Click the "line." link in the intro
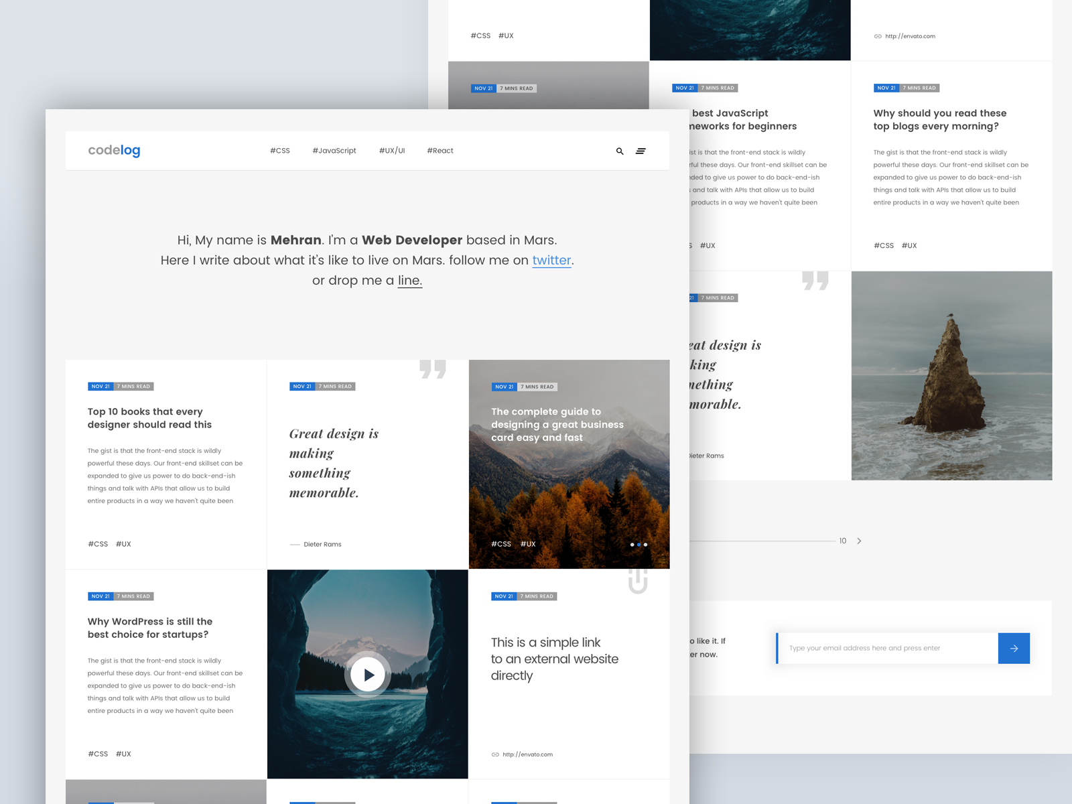The height and width of the screenshot is (804, 1072). point(409,280)
